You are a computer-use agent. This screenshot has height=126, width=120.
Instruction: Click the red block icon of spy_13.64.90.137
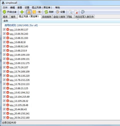click(7, 30)
